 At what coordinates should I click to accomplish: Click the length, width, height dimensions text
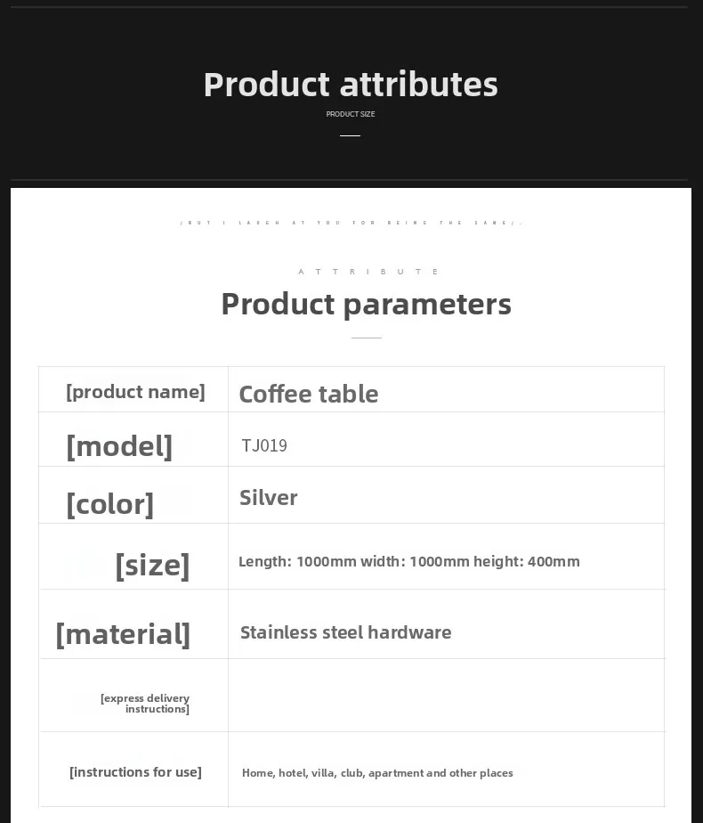[409, 561]
